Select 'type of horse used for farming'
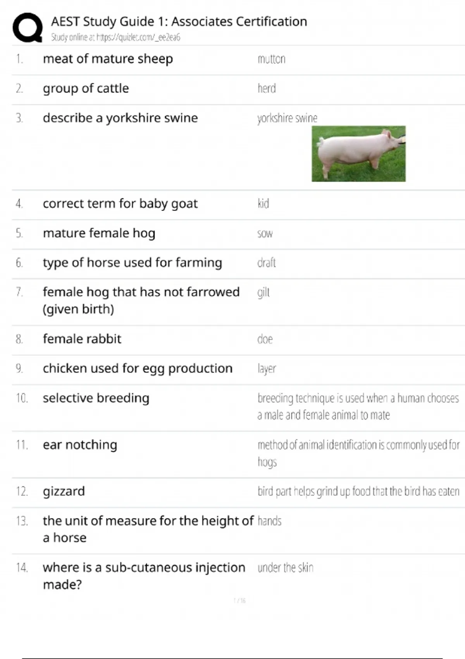Viewport: 465px width, 659px height. pos(132,262)
